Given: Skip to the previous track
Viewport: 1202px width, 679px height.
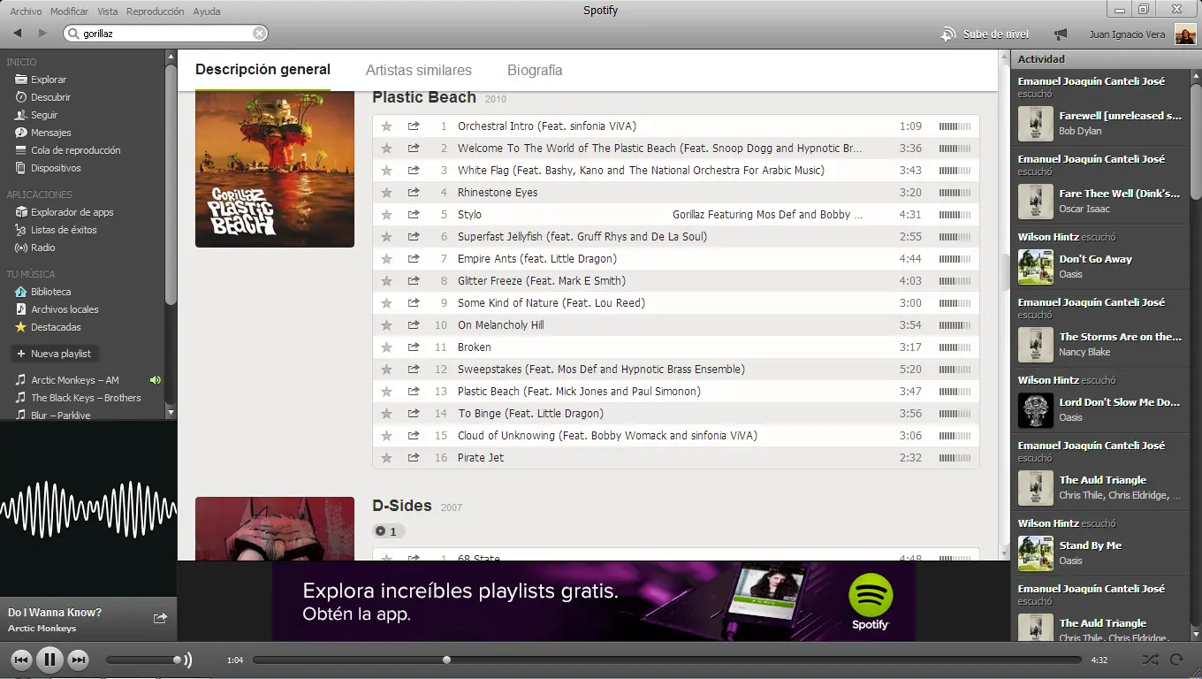Looking at the screenshot, I should 21,660.
